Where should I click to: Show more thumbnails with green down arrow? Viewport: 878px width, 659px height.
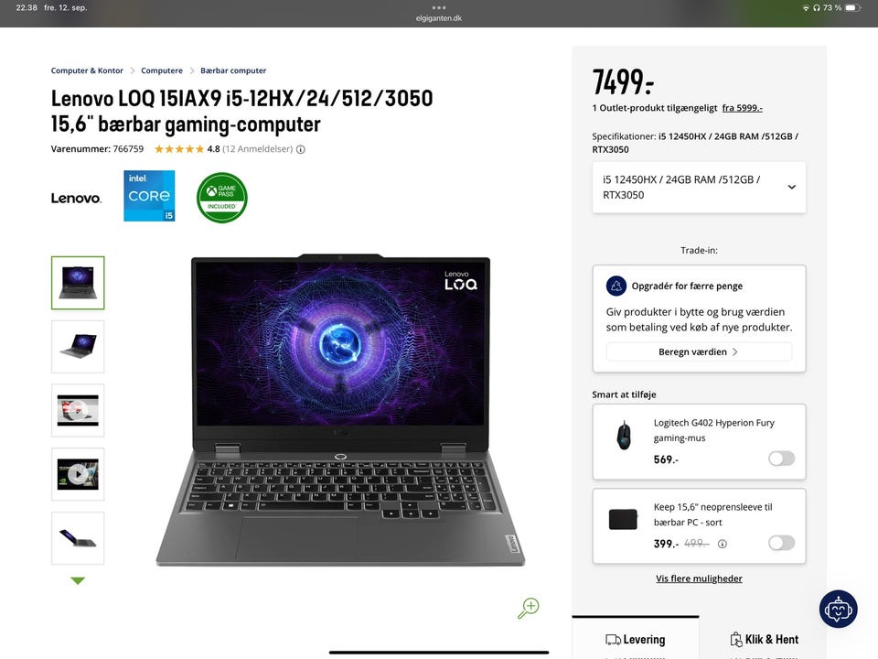pyautogui.click(x=78, y=580)
